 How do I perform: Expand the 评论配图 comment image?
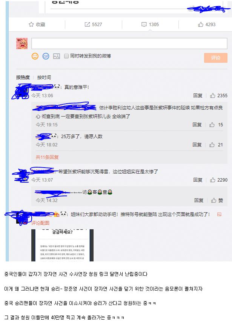pos(40,223)
